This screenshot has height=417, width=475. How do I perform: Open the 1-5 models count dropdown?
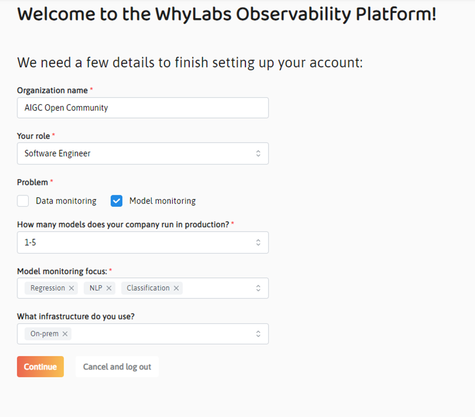(x=137, y=243)
